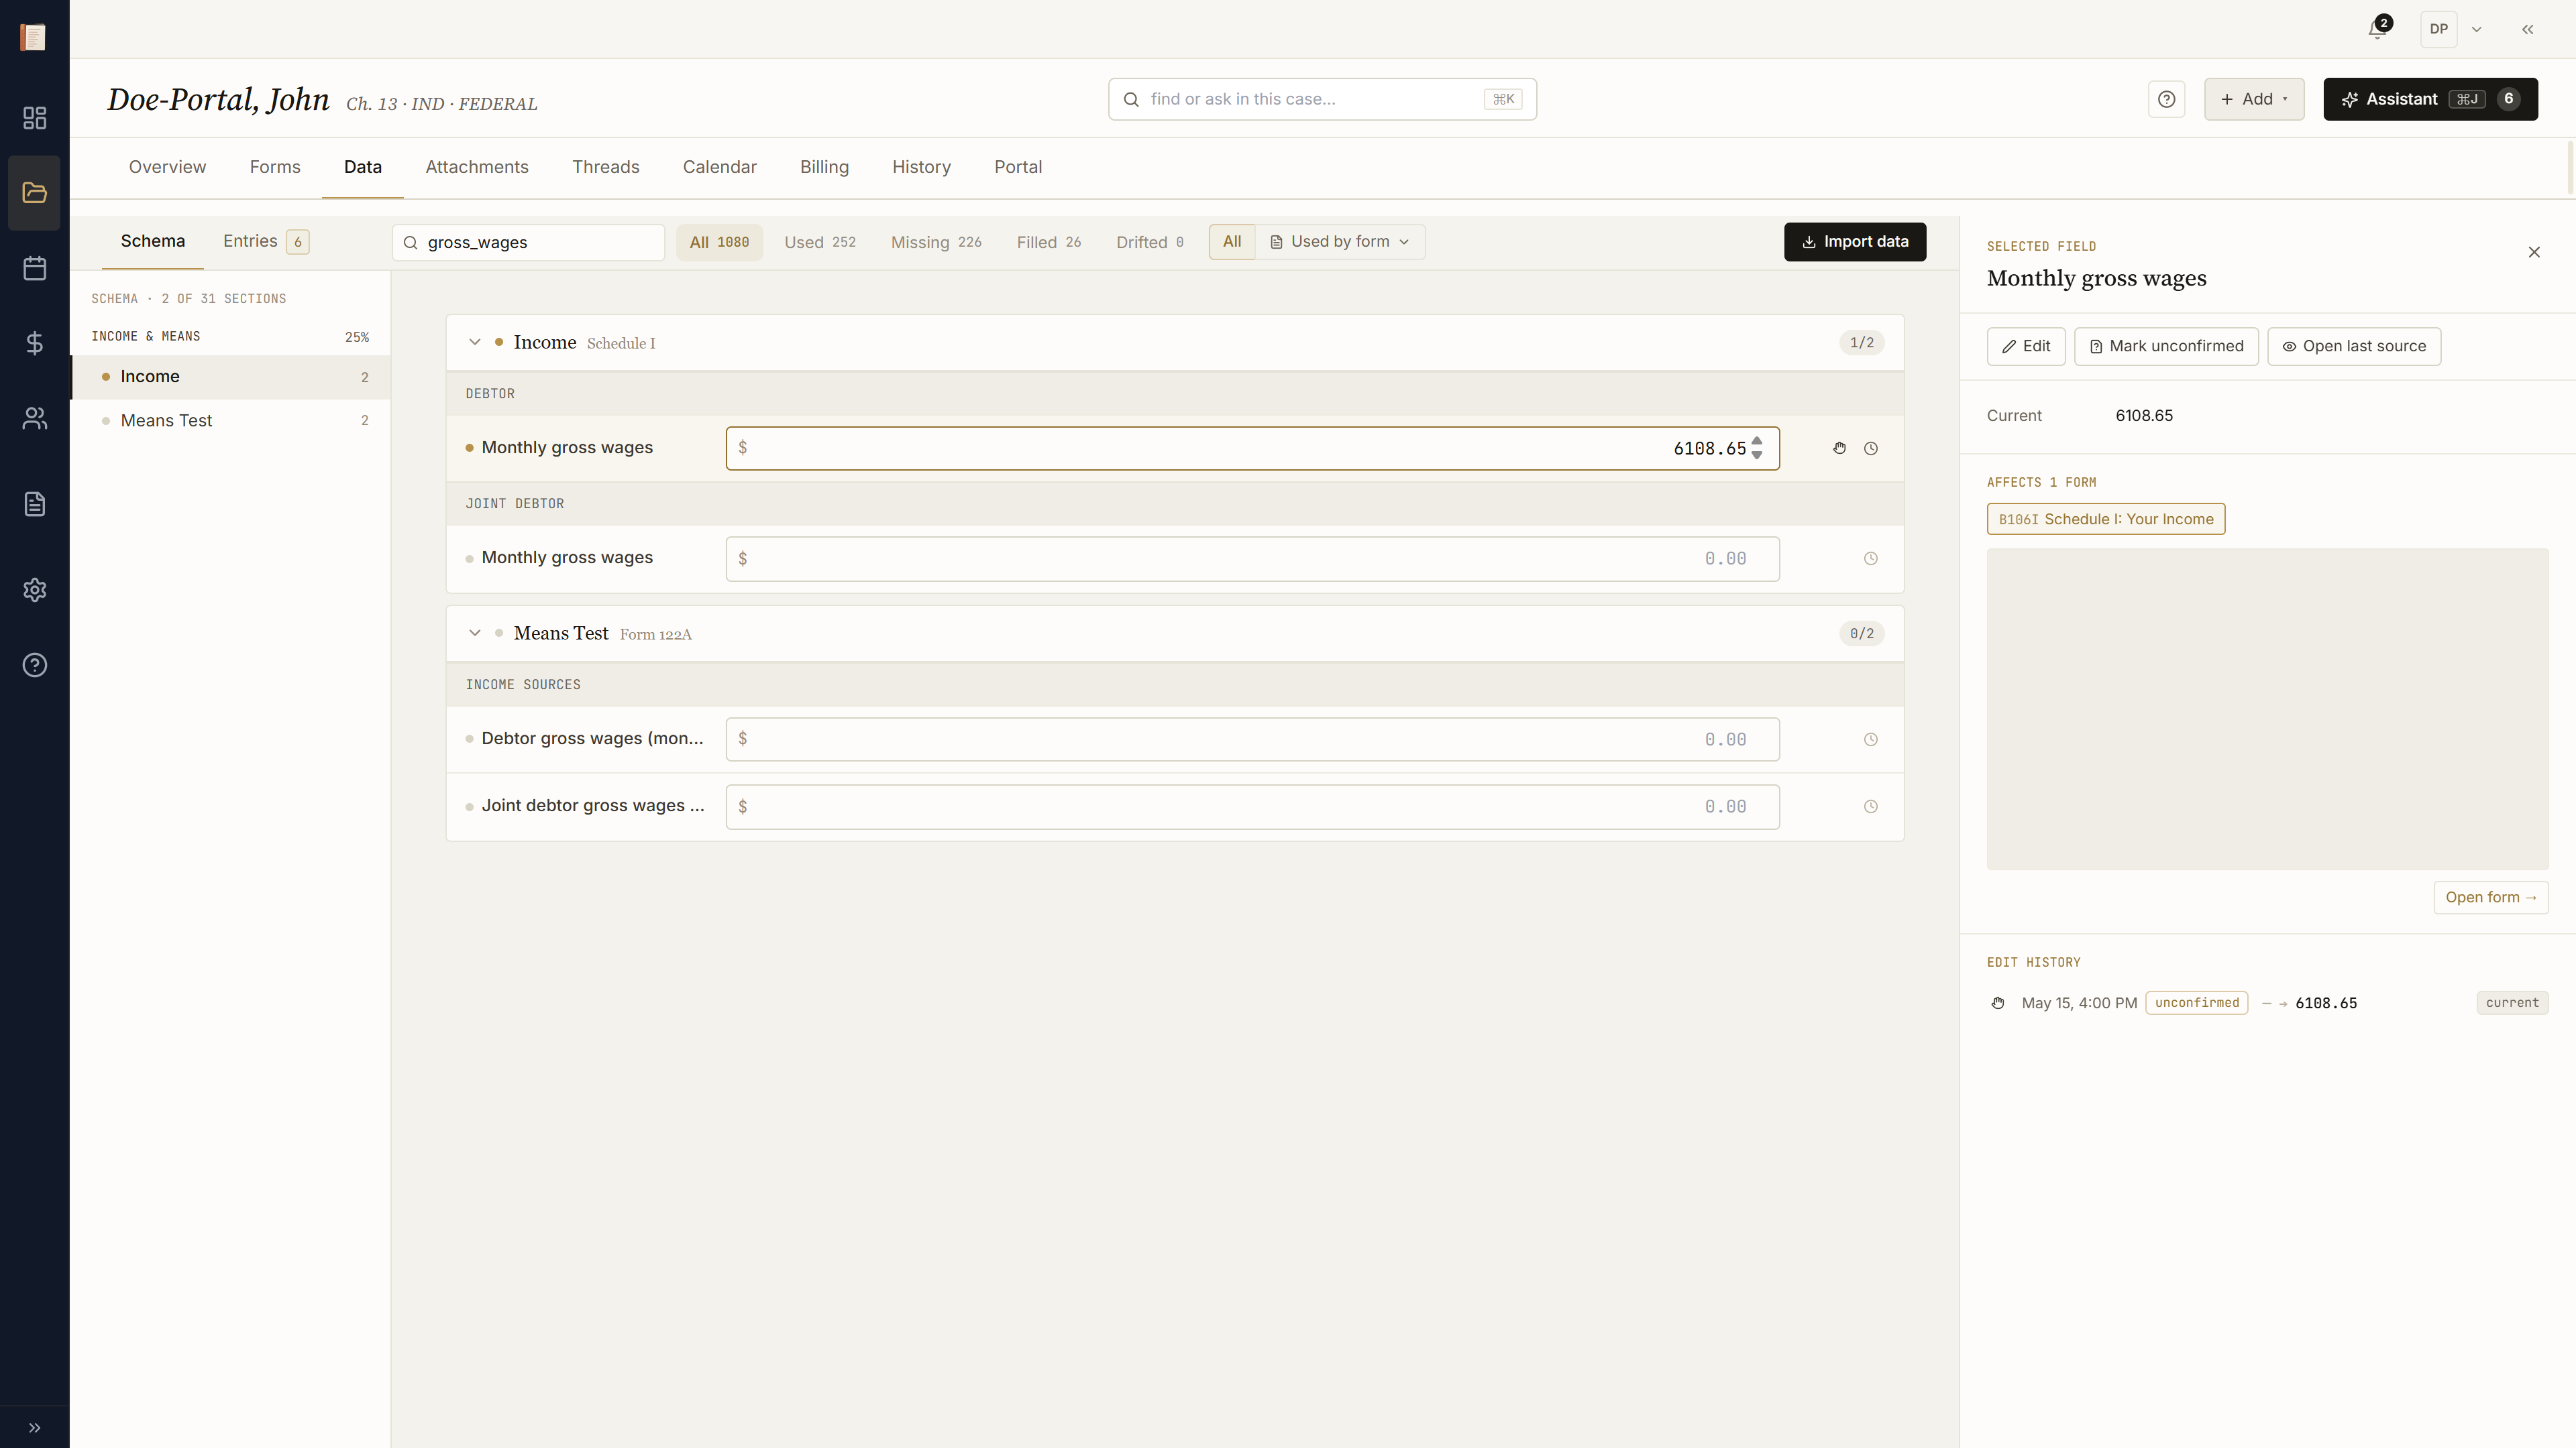
Task: Open the calendar icon in sidebar
Action: (35, 268)
